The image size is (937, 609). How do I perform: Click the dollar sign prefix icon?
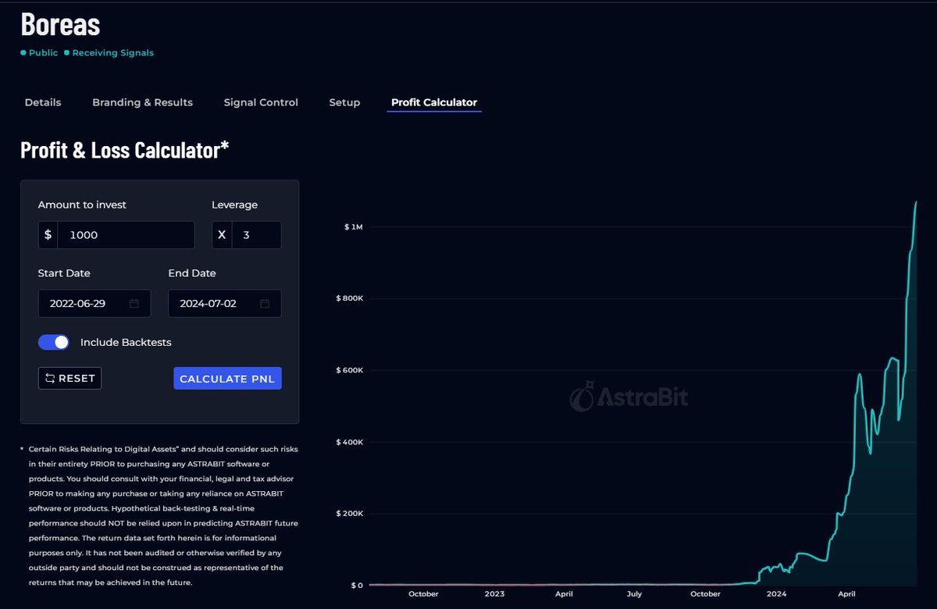(48, 235)
